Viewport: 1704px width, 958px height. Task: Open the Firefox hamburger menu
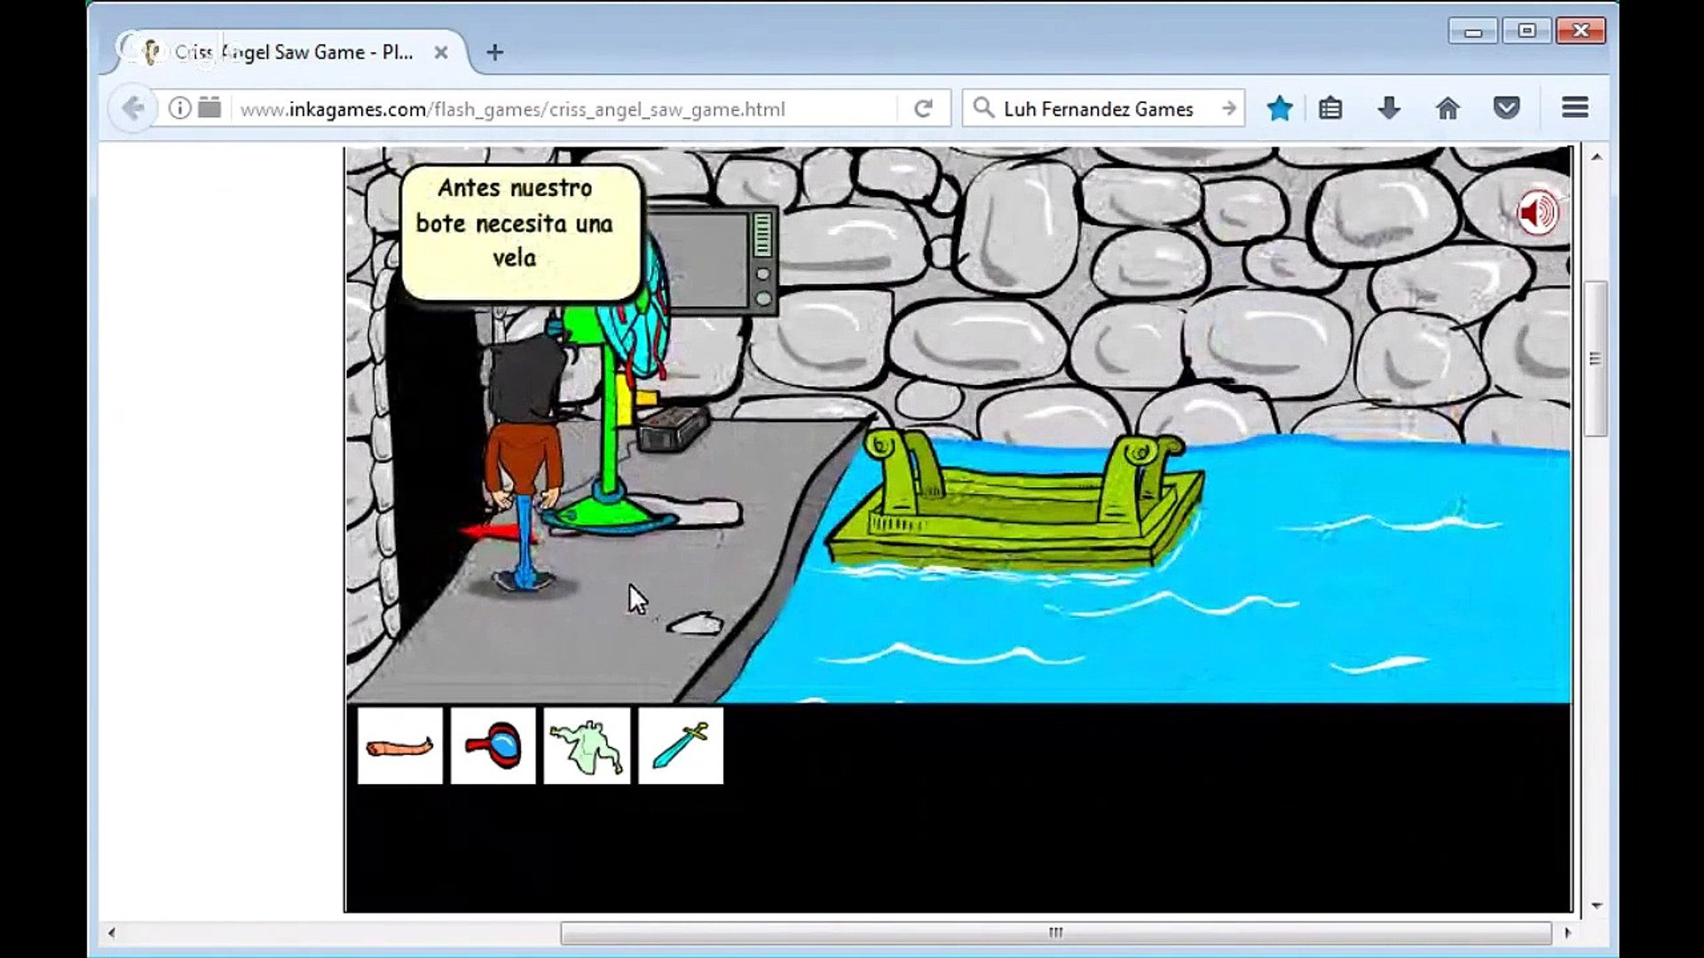(1574, 108)
